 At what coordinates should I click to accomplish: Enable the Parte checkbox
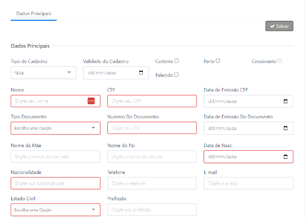point(218,61)
